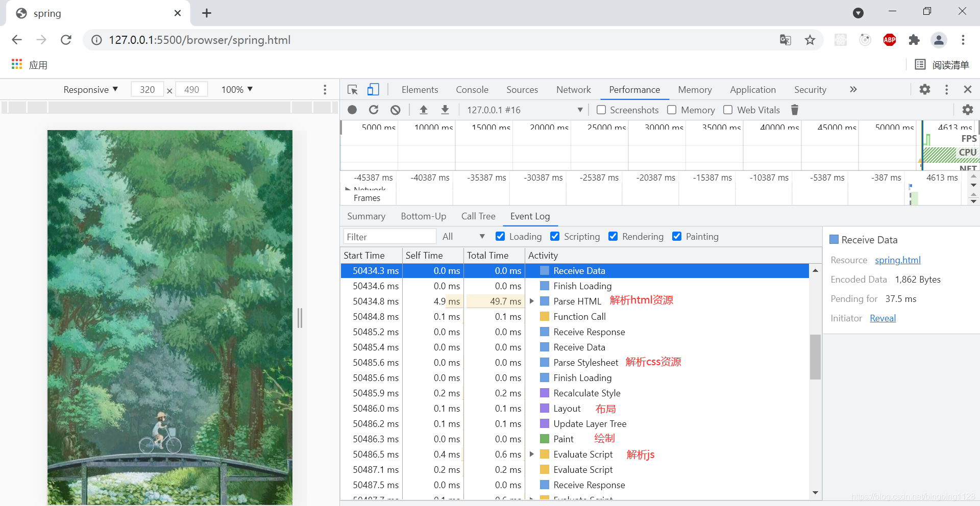Open the spring.html resource link
The height and width of the screenshot is (506, 980).
click(898, 260)
